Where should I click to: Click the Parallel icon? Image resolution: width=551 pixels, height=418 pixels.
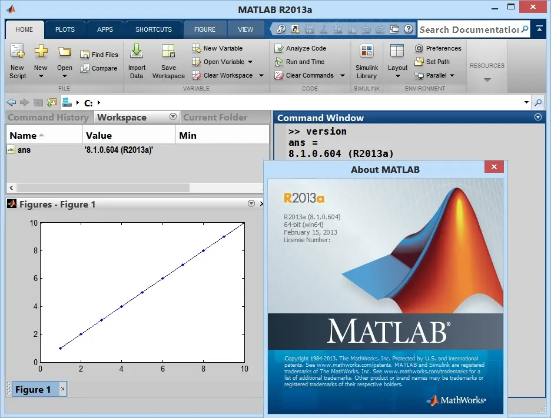(x=419, y=75)
